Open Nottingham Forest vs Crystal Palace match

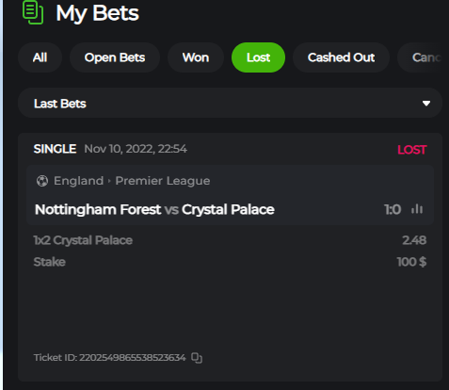154,209
